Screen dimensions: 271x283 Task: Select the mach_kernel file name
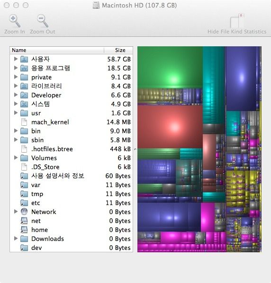[50, 122]
